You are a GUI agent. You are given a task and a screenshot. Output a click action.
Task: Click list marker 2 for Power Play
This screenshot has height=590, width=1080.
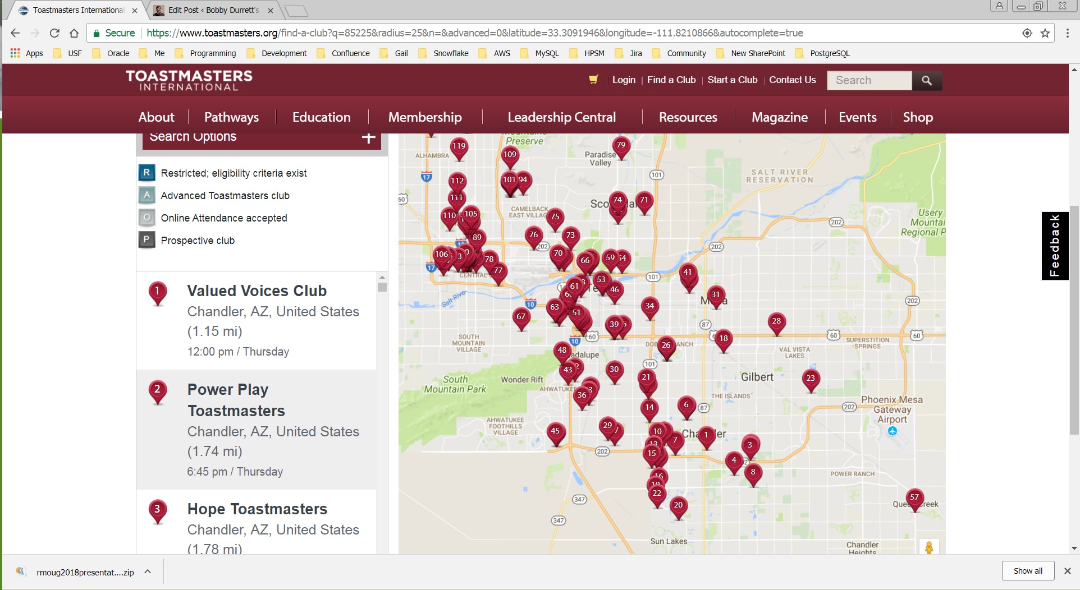point(158,392)
